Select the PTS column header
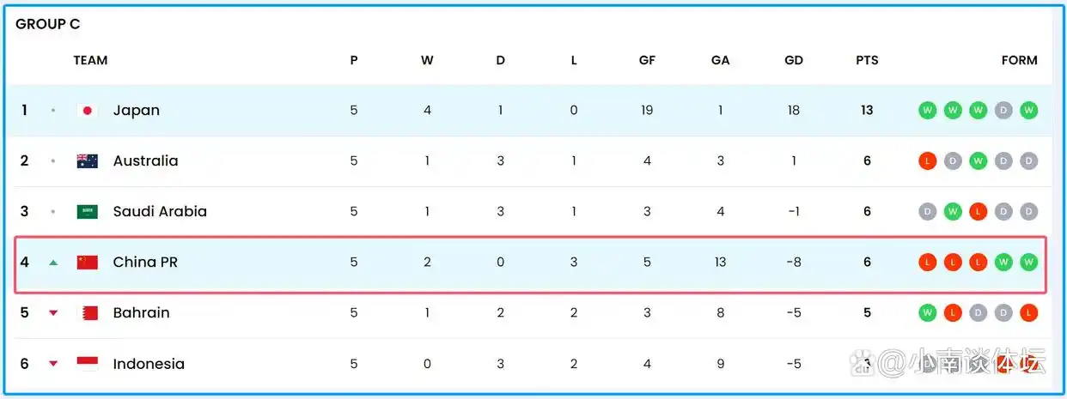 867,60
